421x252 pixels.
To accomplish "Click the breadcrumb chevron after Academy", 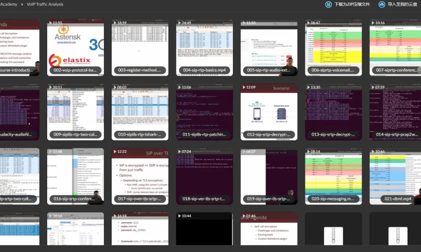I will [21, 4].
